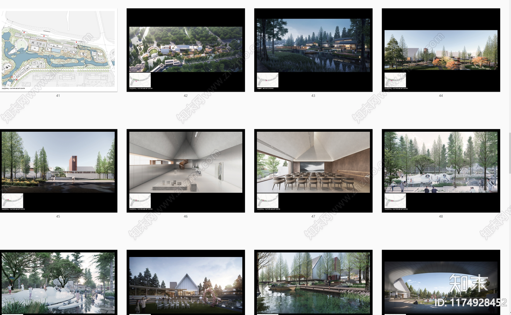This screenshot has height=315, width=511.
Task: Click page number label 48
Action: [441, 216]
